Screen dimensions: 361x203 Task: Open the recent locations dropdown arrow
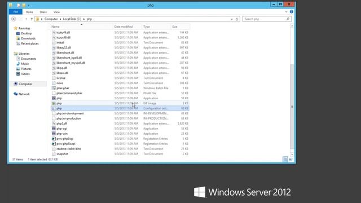27,19
